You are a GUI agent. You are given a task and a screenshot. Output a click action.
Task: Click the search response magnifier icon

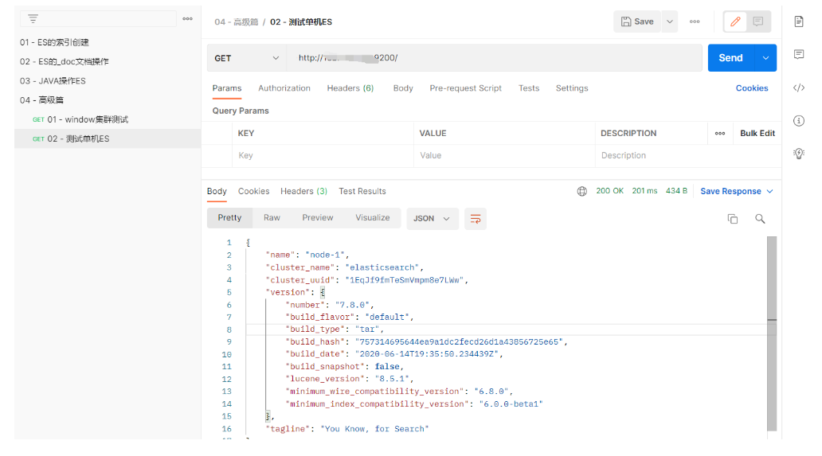pyautogui.click(x=760, y=219)
